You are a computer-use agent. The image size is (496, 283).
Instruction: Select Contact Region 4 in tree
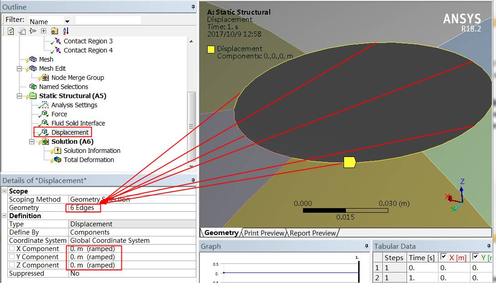(88, 50)
